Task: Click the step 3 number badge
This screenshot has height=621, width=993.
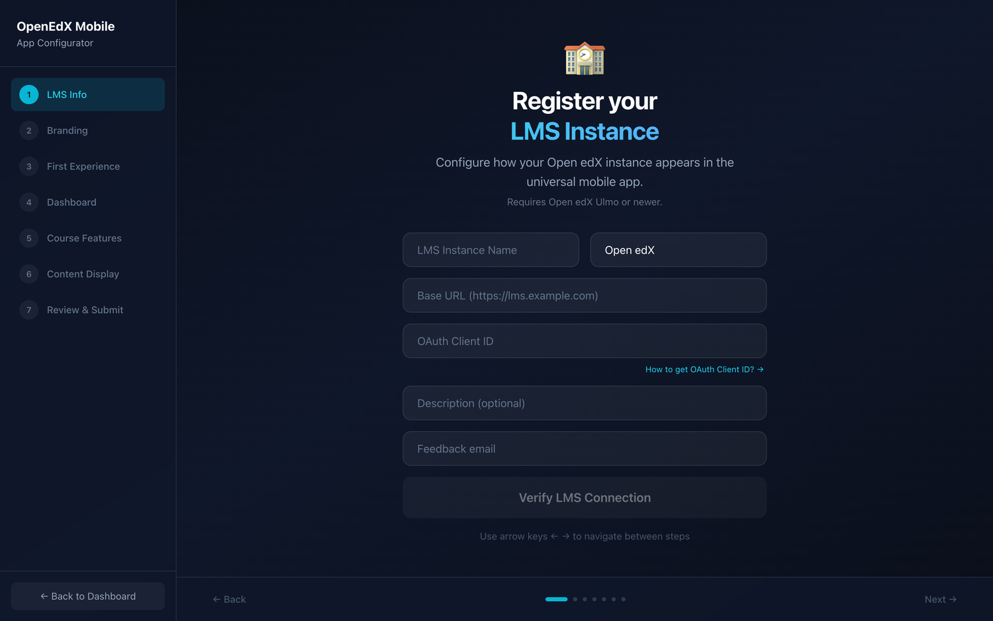Action: [28, 166]
